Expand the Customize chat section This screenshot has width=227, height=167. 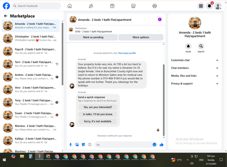(x=195, y=60)
